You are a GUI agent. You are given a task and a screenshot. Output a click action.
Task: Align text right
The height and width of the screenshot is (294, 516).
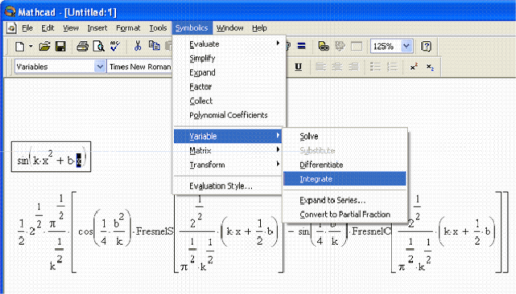coord(353,67)
